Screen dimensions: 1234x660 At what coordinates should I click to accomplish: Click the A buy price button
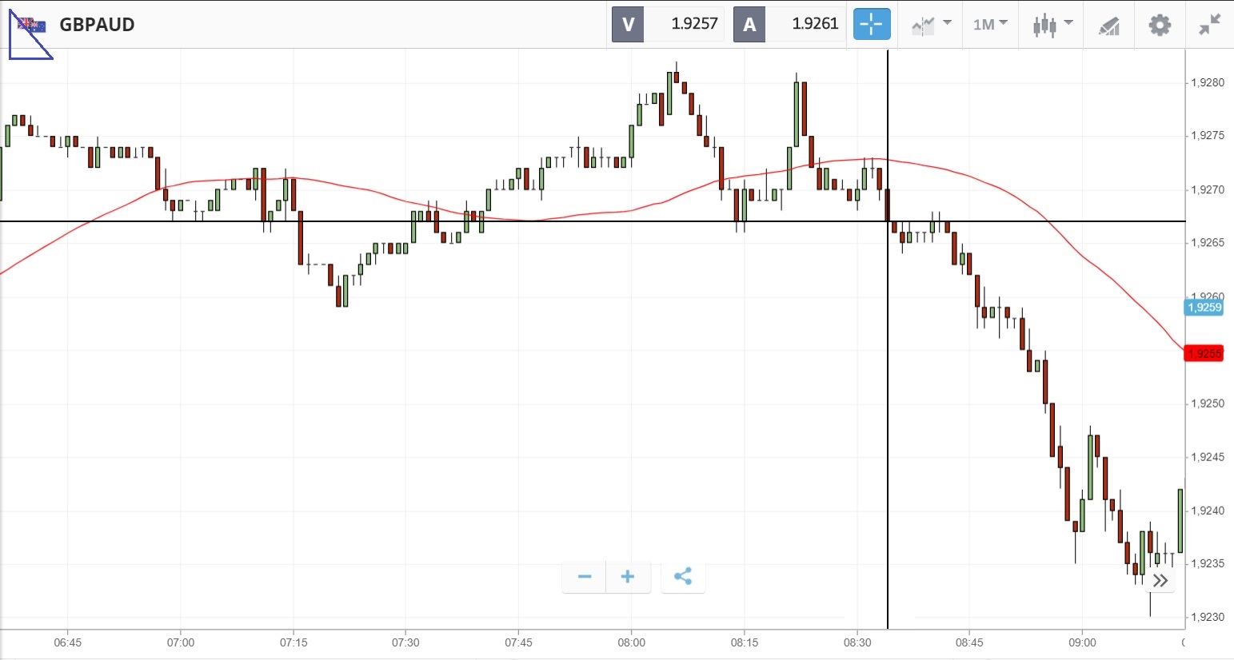tap(789, 24)
